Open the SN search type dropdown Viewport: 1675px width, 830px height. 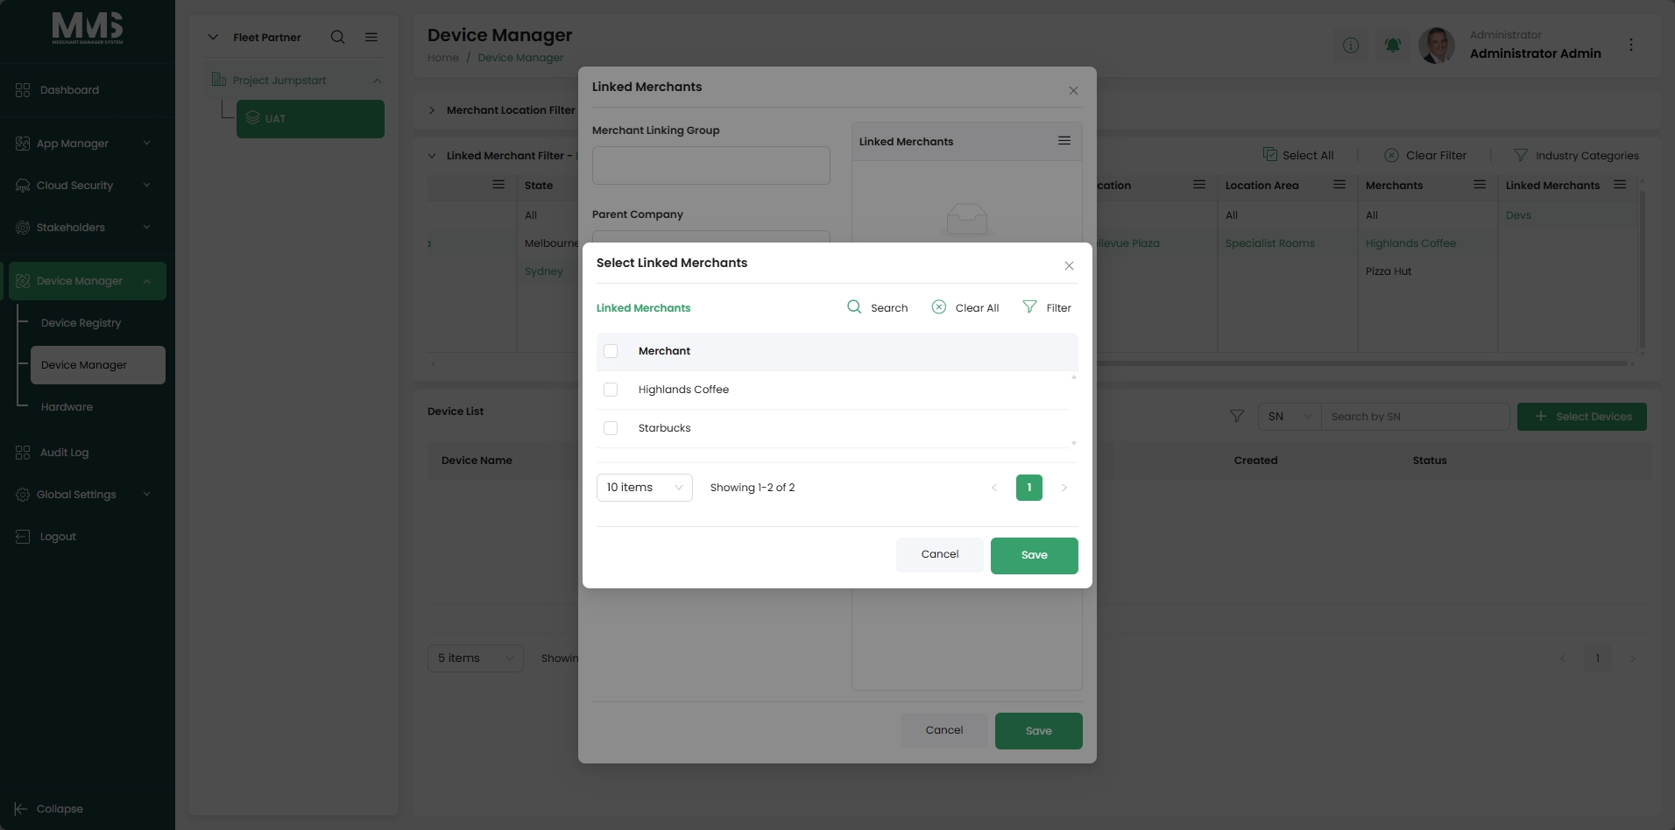[1290, 417]
